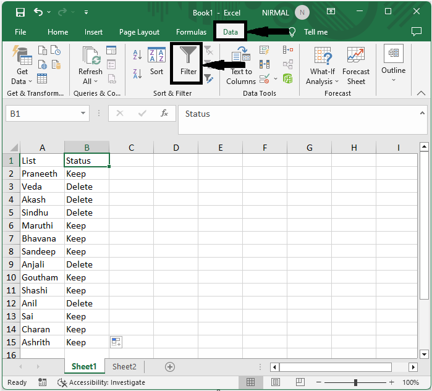Image resolution: width=432 pixels, height=391 pixels.
Task: Click vertical scrollbar down arrow
Action: (x=424, y=355)
